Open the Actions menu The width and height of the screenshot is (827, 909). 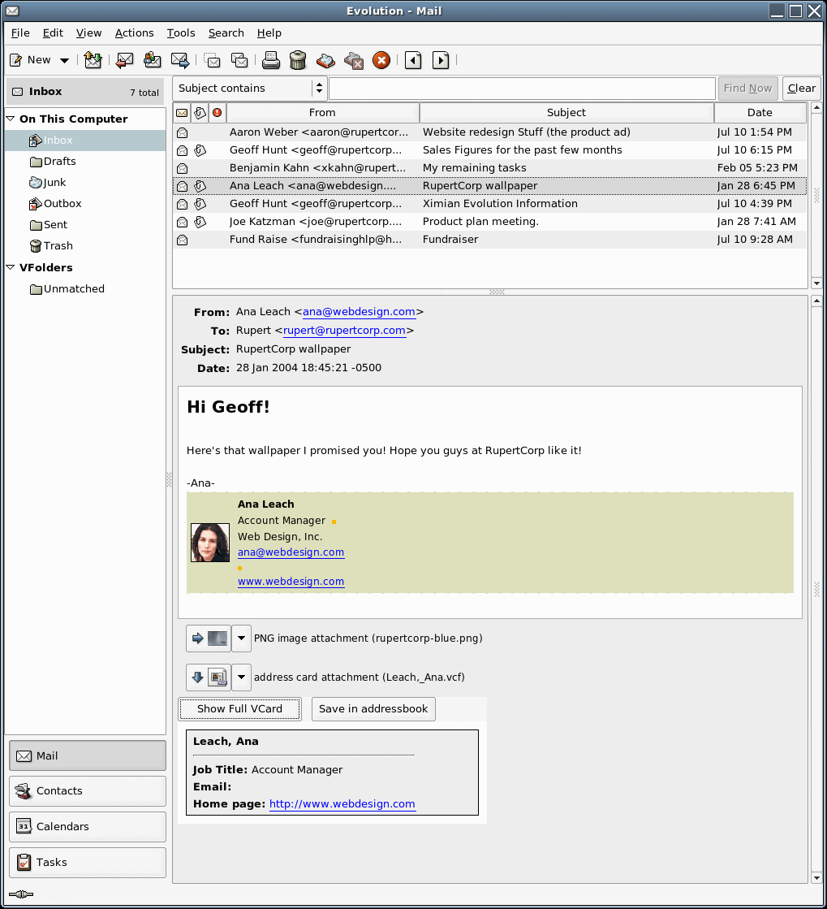coord(134,33)
